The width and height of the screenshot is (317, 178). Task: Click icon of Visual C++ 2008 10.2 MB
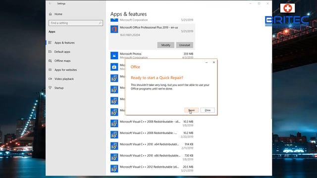click(x=114, y=134)
